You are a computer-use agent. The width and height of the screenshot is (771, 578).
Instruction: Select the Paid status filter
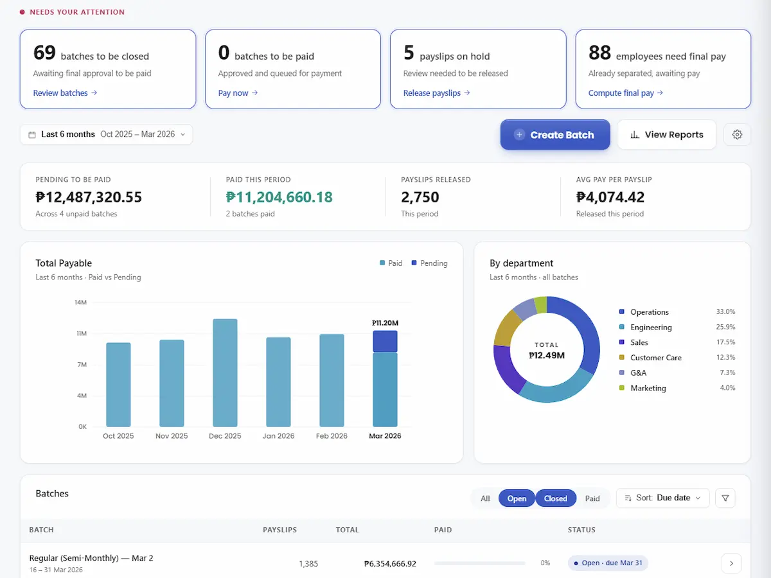(x=592, y=498)
